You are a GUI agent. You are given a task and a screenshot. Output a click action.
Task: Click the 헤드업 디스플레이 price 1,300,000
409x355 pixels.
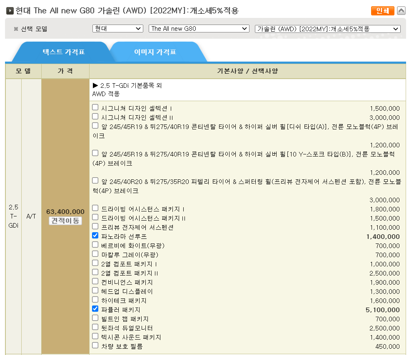tap(385, 292)
